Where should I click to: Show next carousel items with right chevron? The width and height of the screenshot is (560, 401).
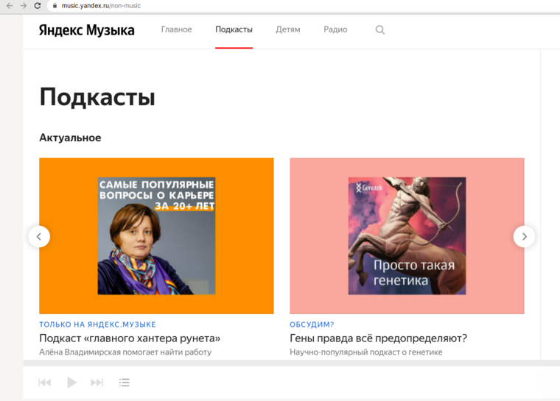pyautogui.click(x=524, y=236)
